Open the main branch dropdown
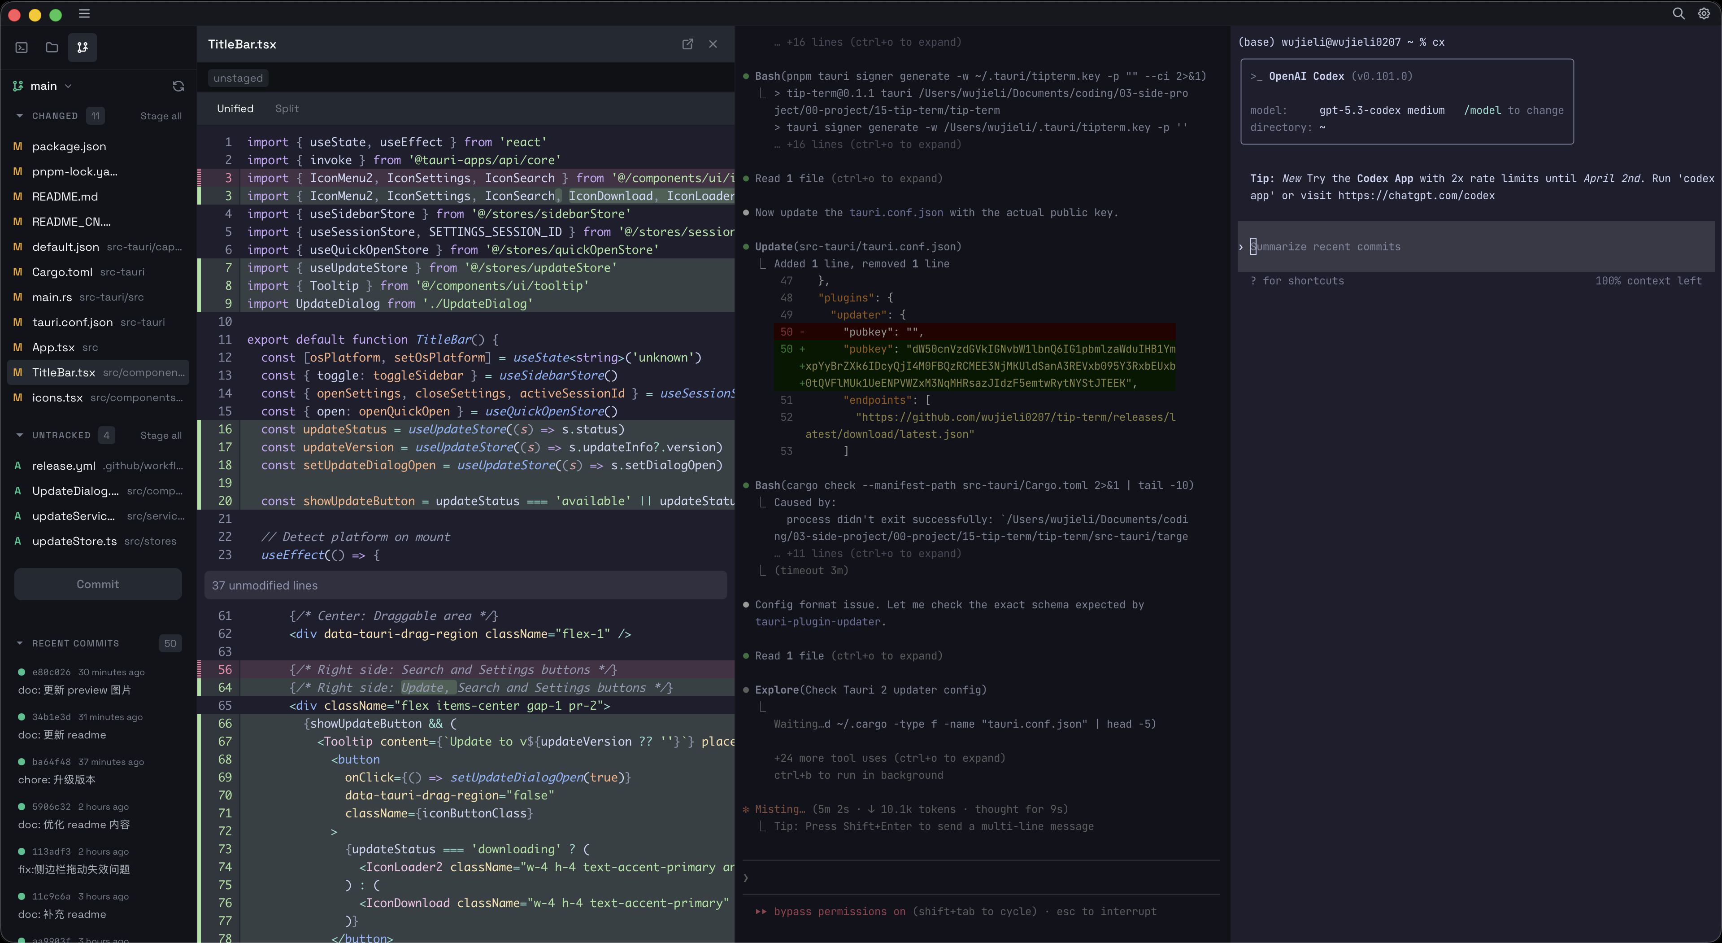Image resolution: width=1722 pixels, height=943 pixels. tap(44, 86)
